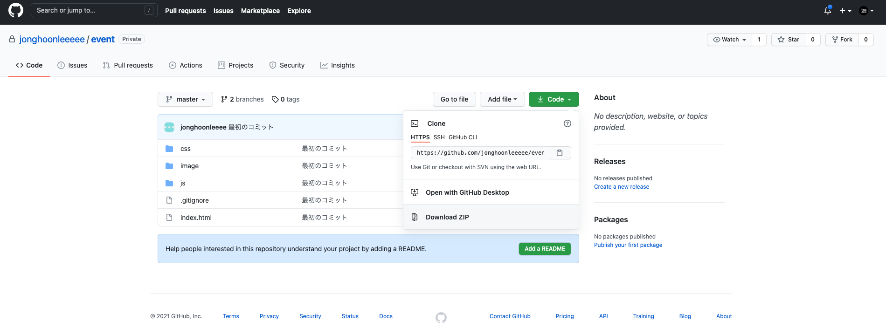This screenshot has width=886, height=328.
Task: Open the footer Blog link
Action: [685, 316]
